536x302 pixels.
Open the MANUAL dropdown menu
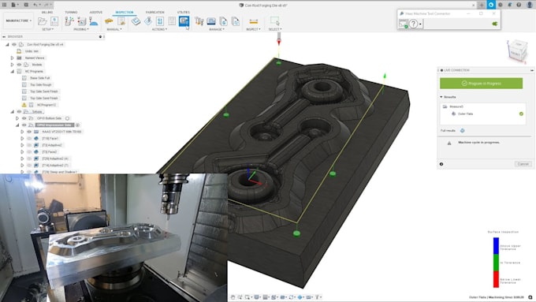point(114,29)
